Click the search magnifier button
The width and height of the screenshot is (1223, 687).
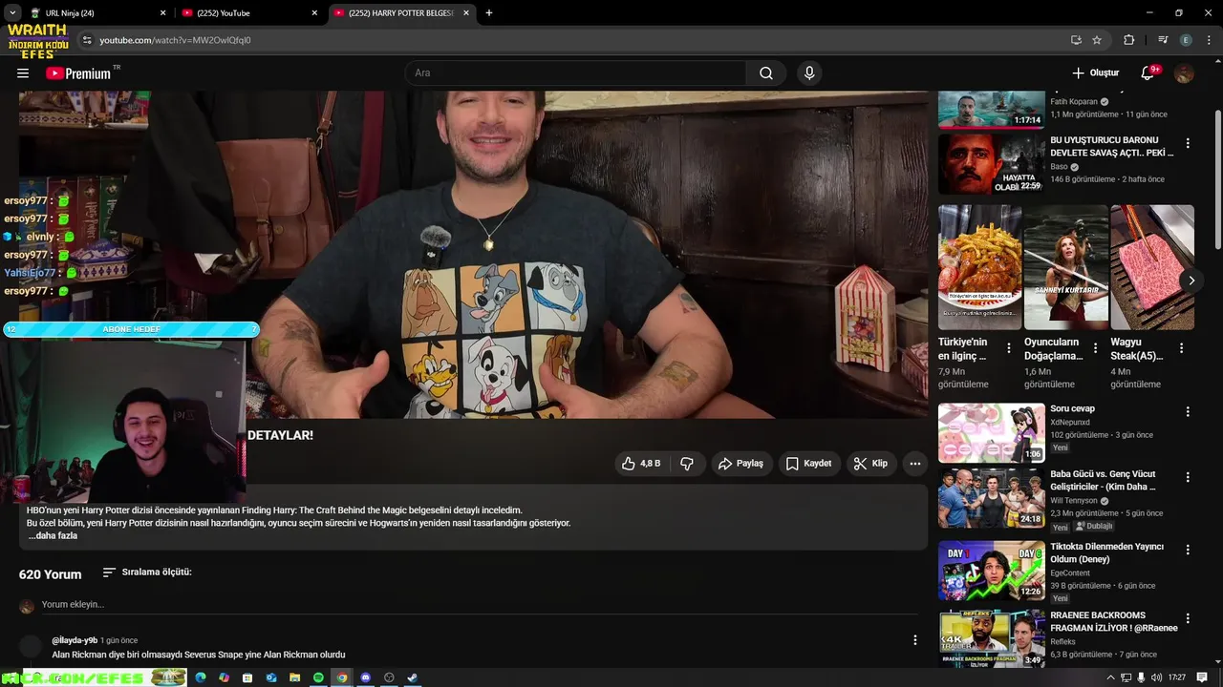(766, 73)
